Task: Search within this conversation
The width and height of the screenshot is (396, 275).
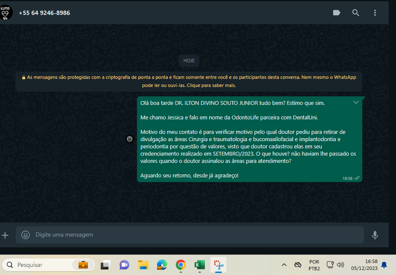Action: (355, 13)
